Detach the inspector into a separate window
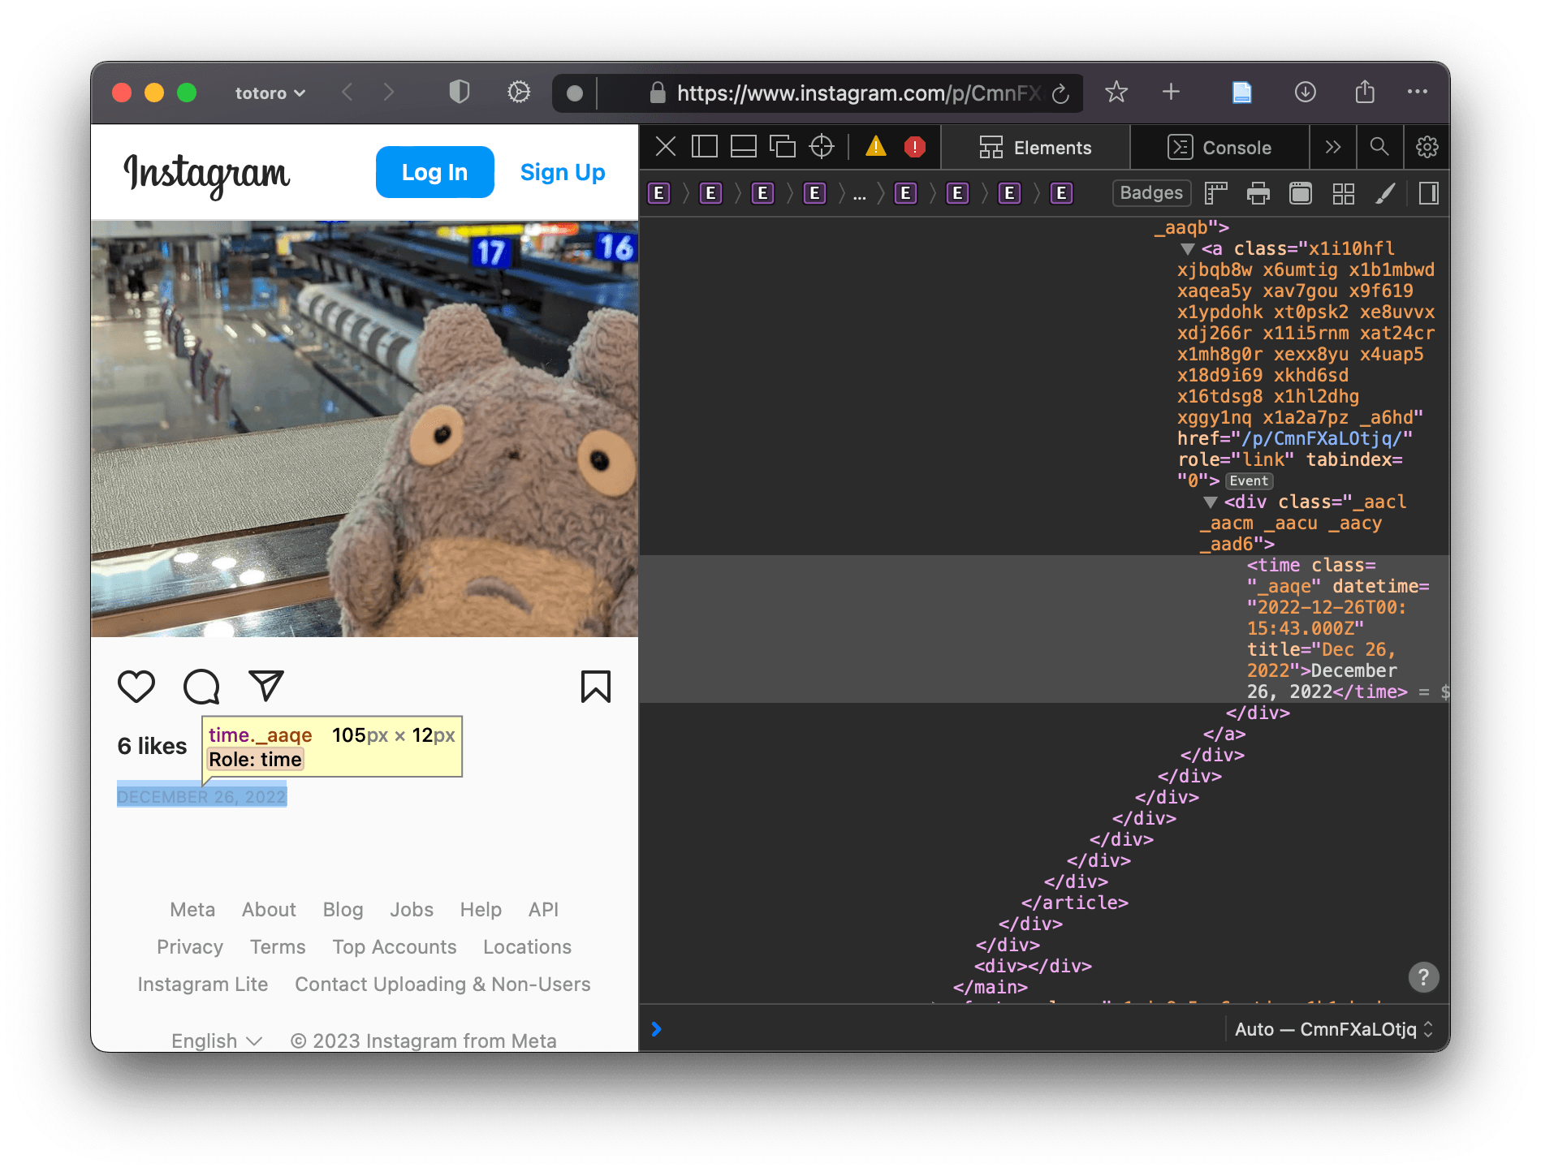The height and width of the screenshot is (1172, 1541). (x=783, y=147)
